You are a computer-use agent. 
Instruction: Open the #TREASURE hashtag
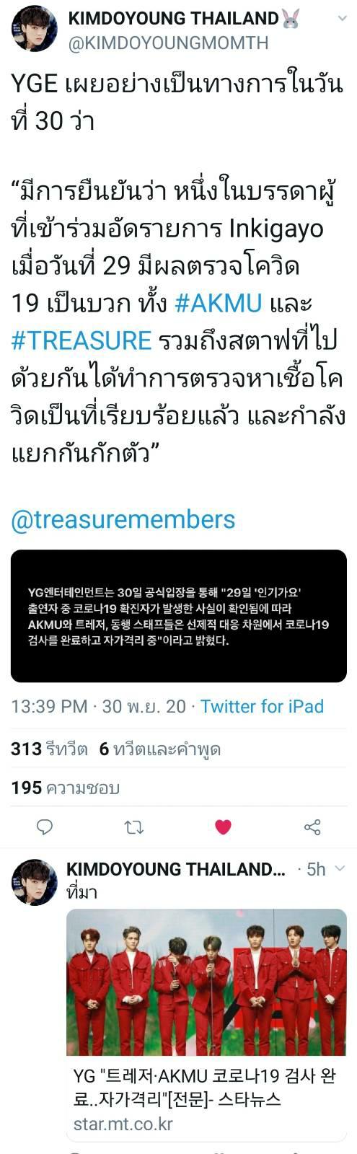point(81,340)
